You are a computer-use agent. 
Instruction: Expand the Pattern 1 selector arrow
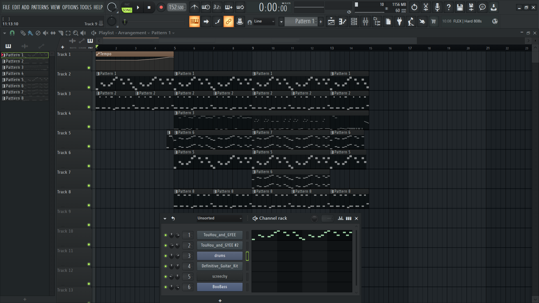coord(281,22)
